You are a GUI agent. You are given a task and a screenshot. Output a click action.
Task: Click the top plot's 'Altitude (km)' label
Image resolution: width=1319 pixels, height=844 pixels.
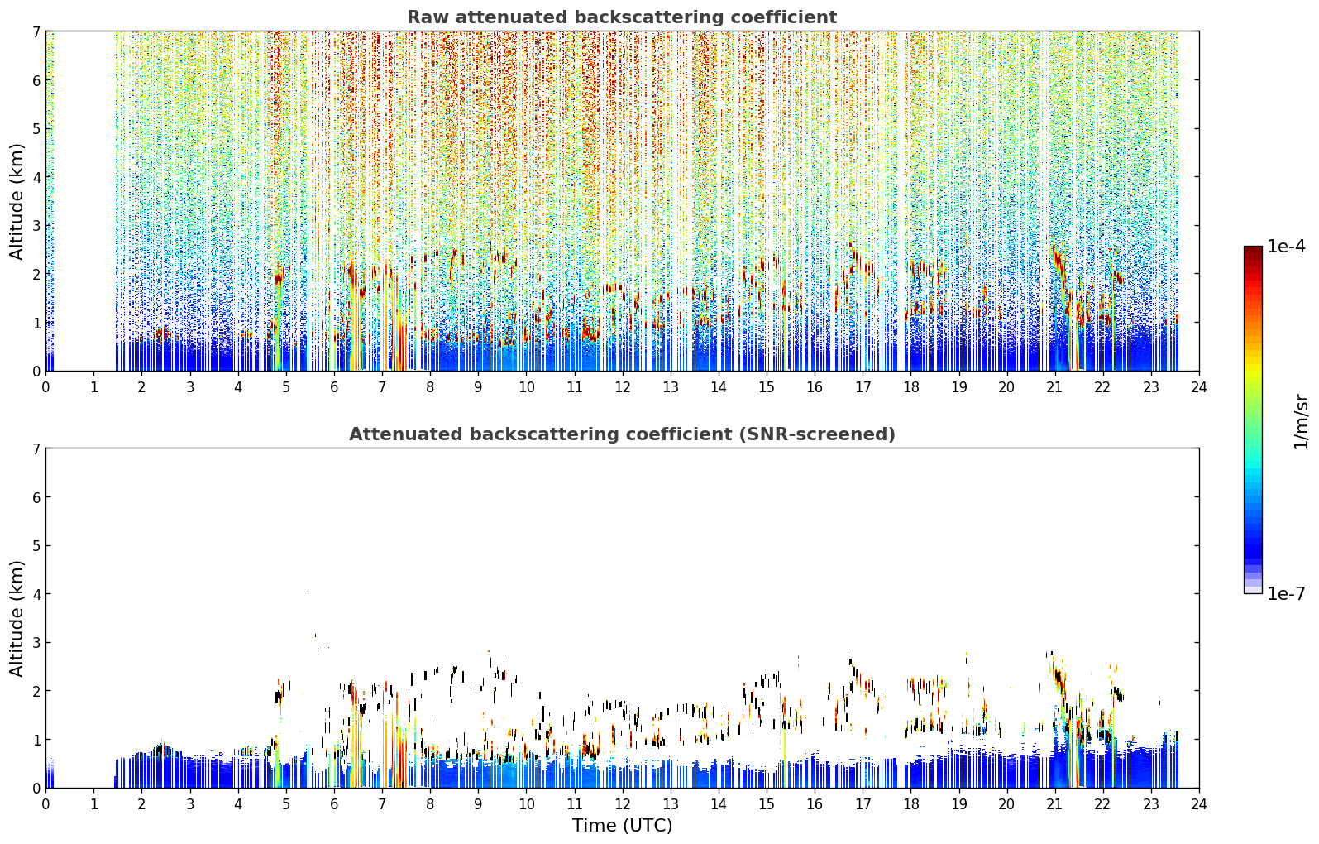(17, 201)
